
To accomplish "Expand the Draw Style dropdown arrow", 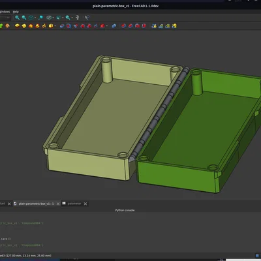I will pos(53,18).
